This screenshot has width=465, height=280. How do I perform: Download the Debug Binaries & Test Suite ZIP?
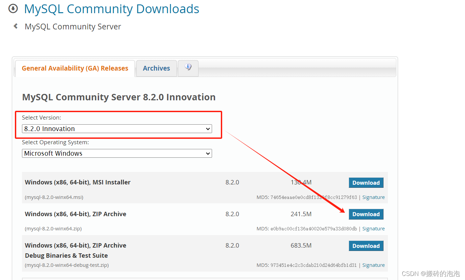tap(366, 246)
